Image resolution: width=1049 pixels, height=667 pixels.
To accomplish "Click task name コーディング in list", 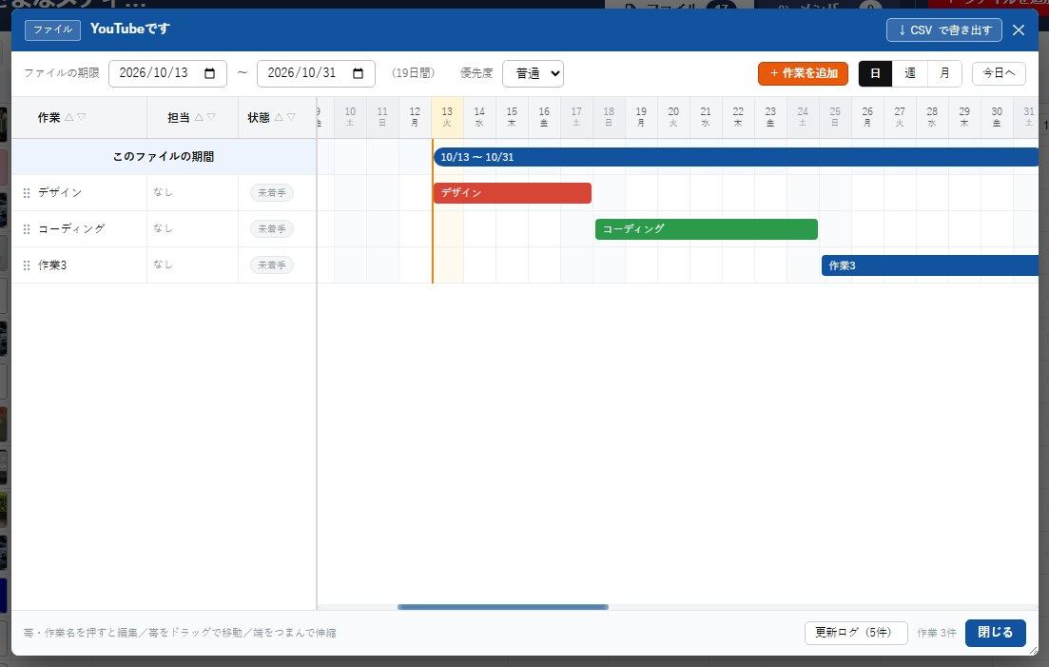I will coord(71,228).
